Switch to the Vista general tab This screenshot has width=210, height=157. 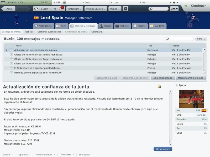44,26
